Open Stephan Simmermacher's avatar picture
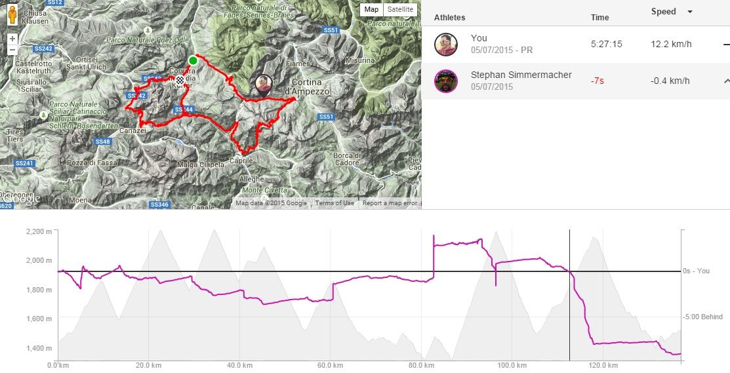The image size is (730, 373). 445,81
